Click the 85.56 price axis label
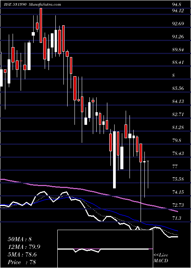The image size is (191, 268). (178, 88)
